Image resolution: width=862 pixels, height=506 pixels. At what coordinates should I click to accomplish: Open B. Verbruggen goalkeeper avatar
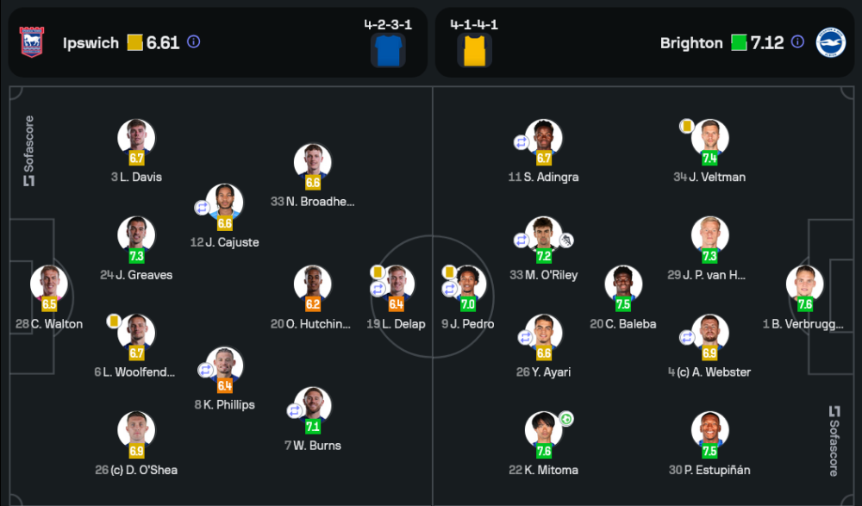(x=804, y=284)
